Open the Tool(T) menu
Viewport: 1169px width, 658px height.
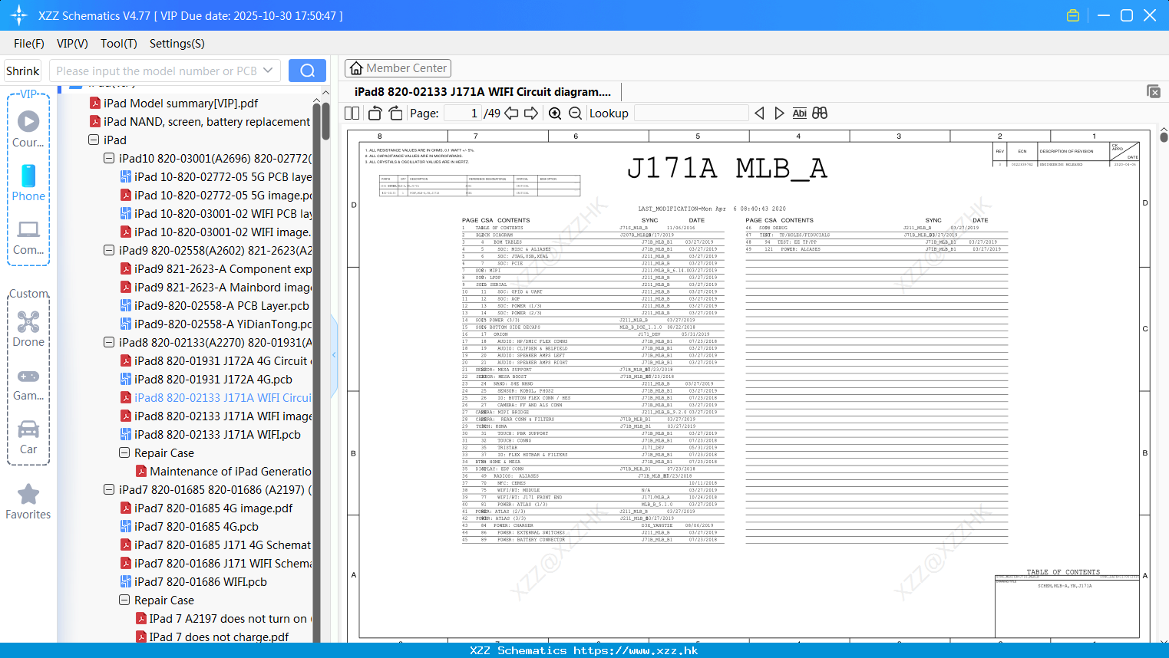point(119,44)
